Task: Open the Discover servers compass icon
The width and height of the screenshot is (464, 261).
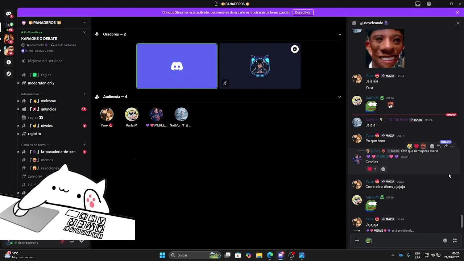Action: (x=9, y=74)
